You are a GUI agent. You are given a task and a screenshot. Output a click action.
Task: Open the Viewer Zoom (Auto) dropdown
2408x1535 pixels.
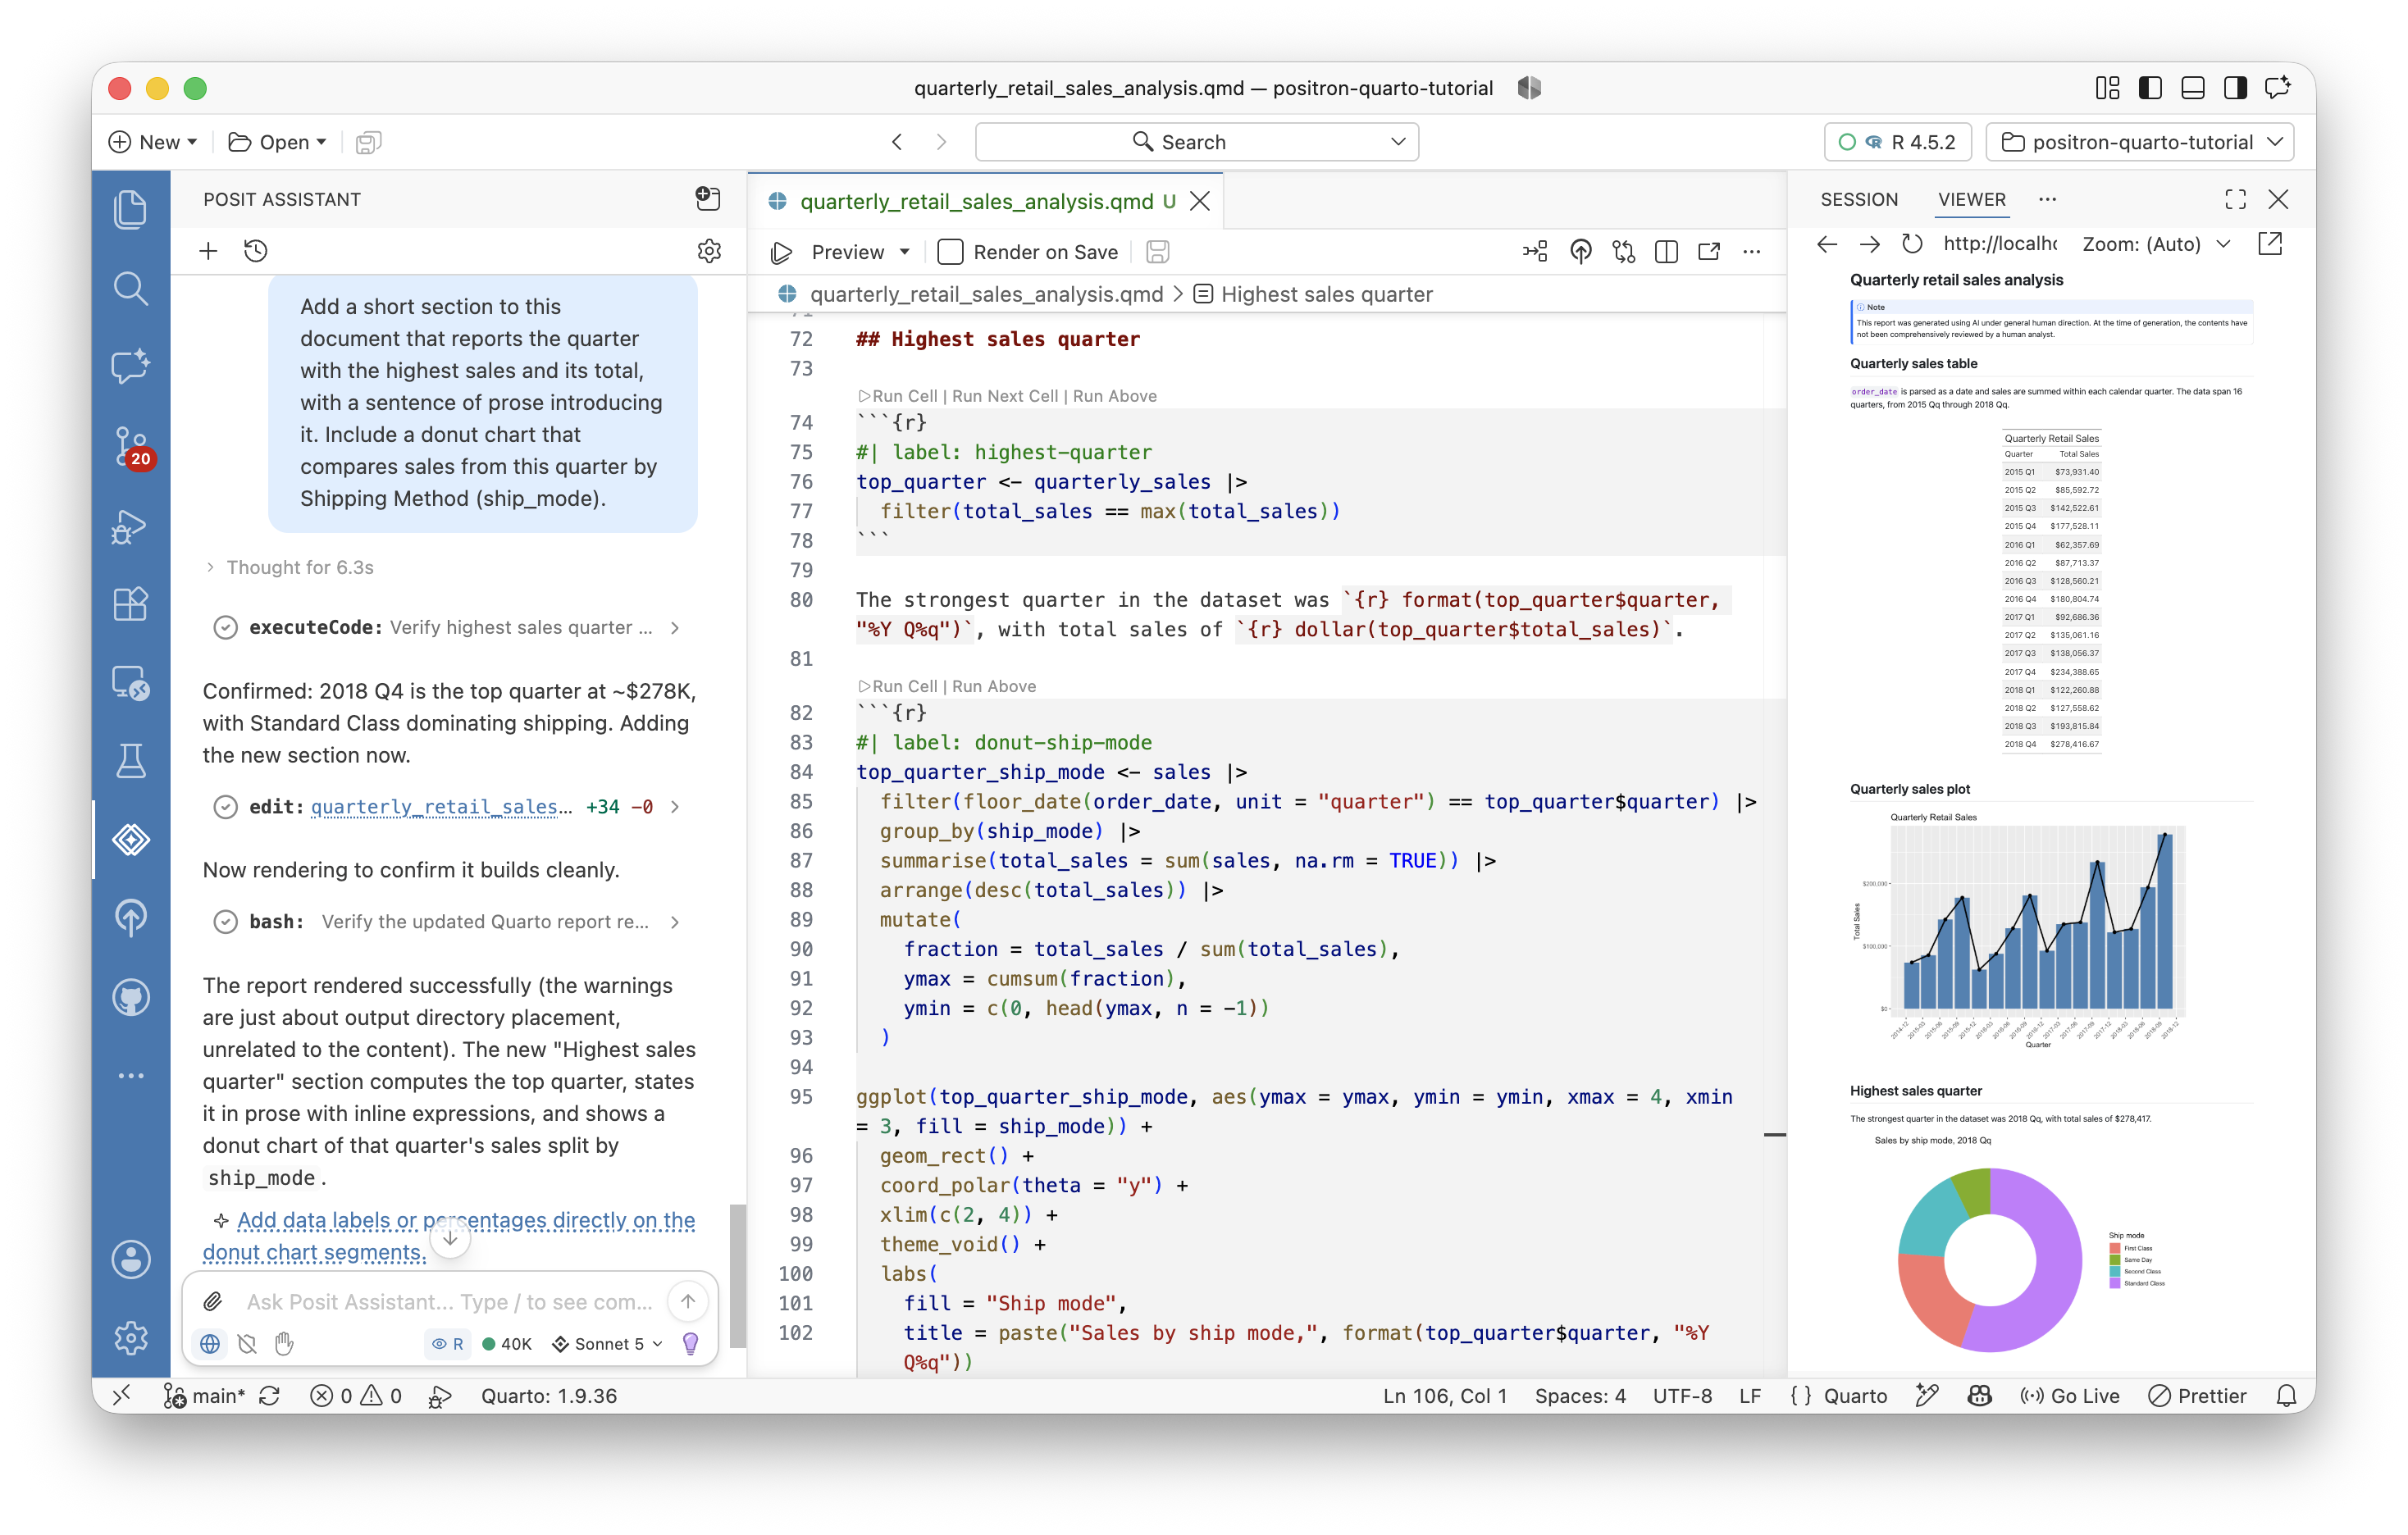pos(2156,244)
